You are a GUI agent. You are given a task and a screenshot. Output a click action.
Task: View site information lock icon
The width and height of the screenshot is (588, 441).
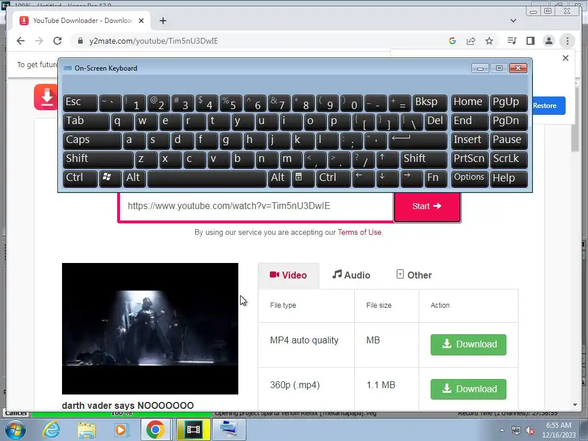[80, 41]
